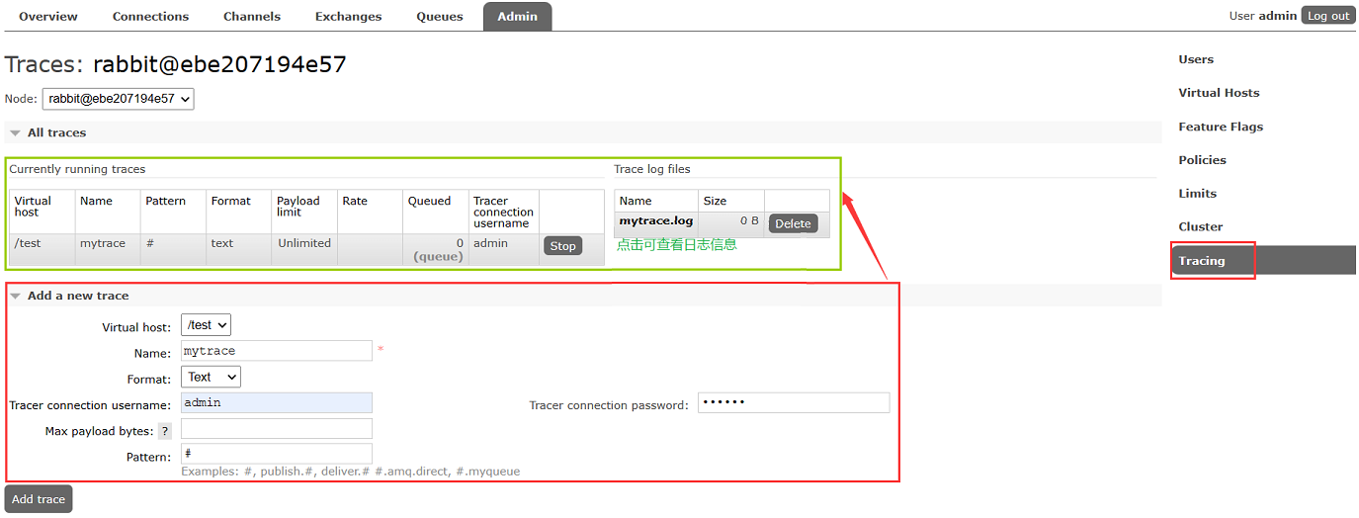1359x518 pixels.
Task: Click the /test virtual host cell
Action: 42,249
